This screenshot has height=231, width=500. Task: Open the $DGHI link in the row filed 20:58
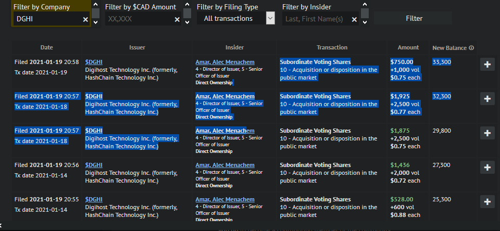click(x=94, y=62)
